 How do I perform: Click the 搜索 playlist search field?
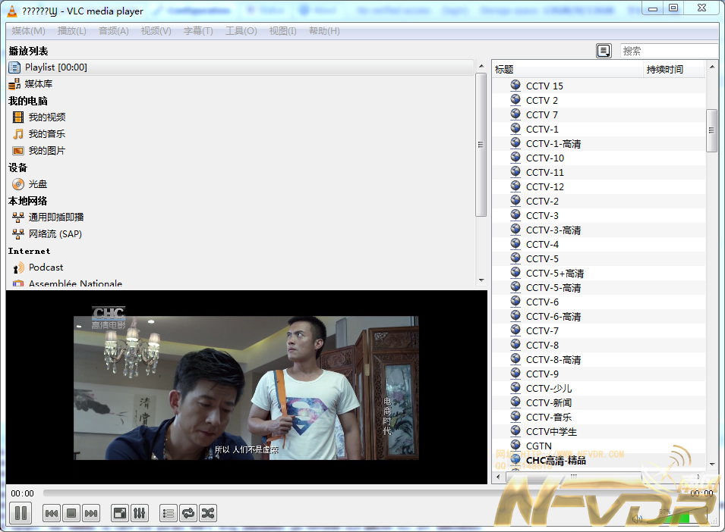668,51
